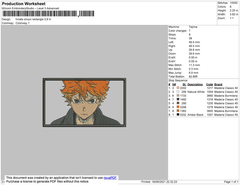Image resolution: width=240 pixels, height=185 pixels.
Task: Click the Width value '3.82 in'
Action: click(x=234, y=14)
